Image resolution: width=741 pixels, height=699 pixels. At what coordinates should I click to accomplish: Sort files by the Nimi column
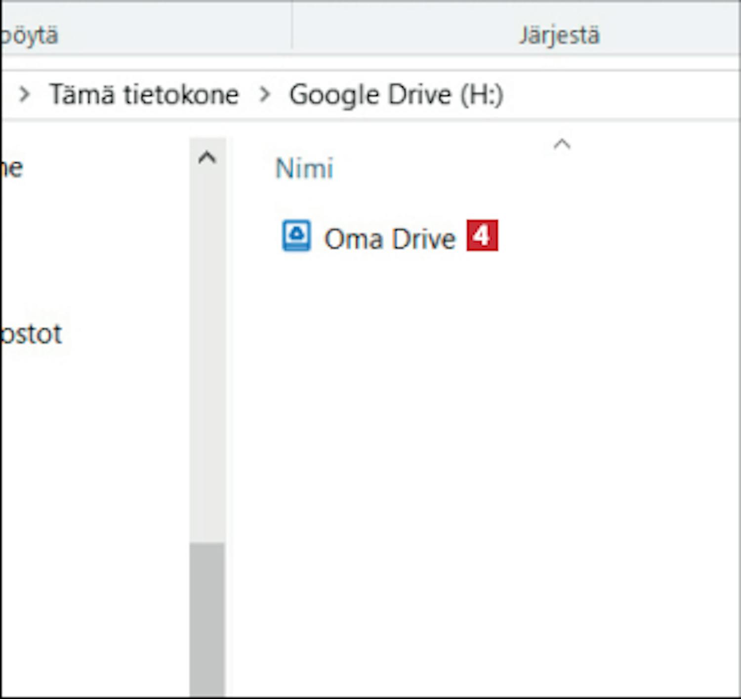pyautogui.click(x=304, y=169)
